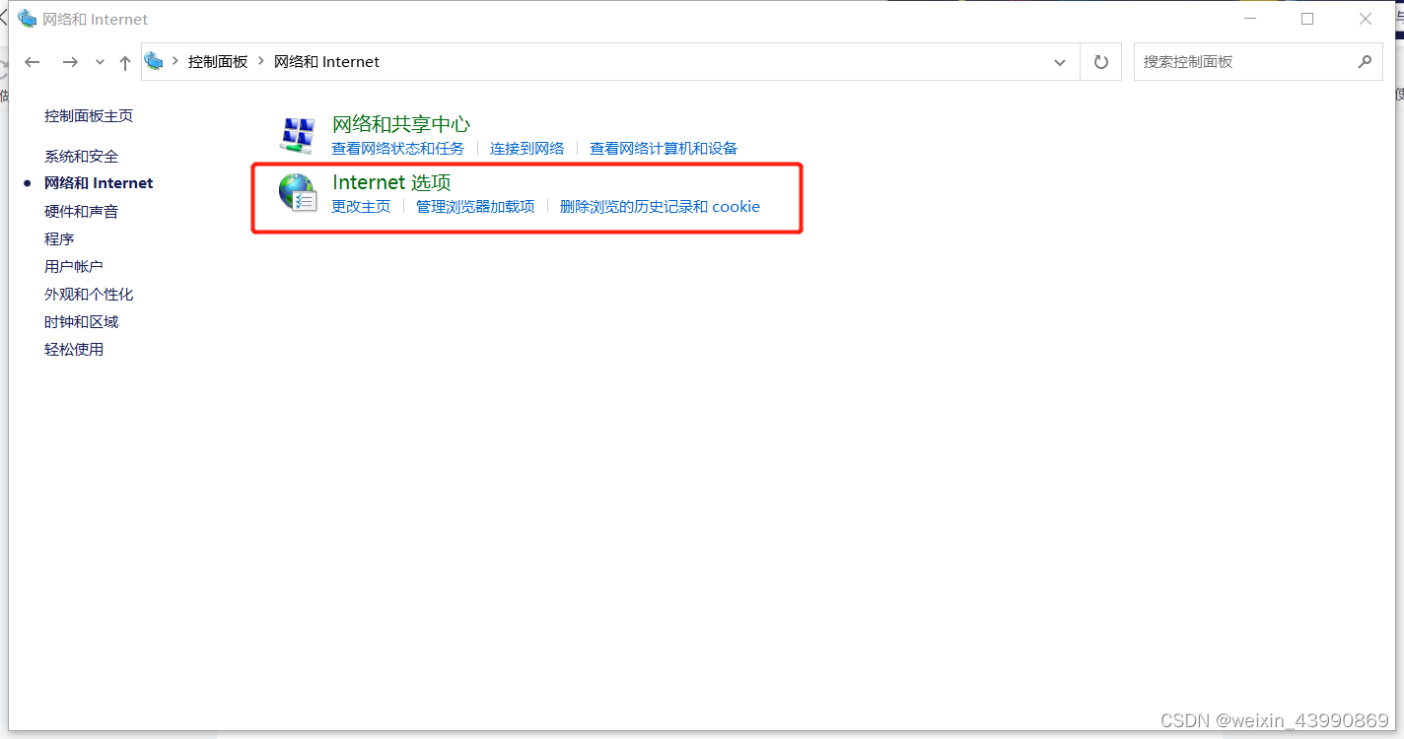
Task: Click 删除浏览的历史记录和 cookie
Action: [661, 207]
